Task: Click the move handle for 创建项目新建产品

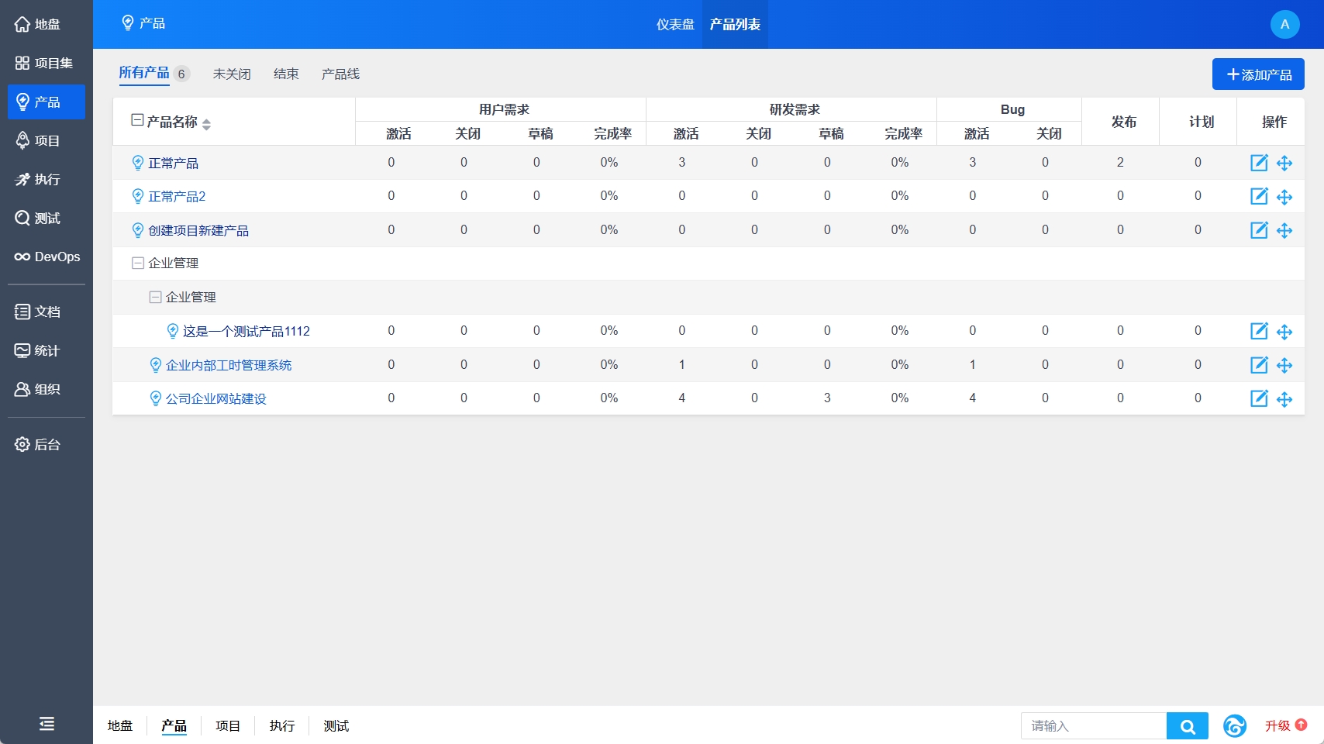Action: (1284, 230)
